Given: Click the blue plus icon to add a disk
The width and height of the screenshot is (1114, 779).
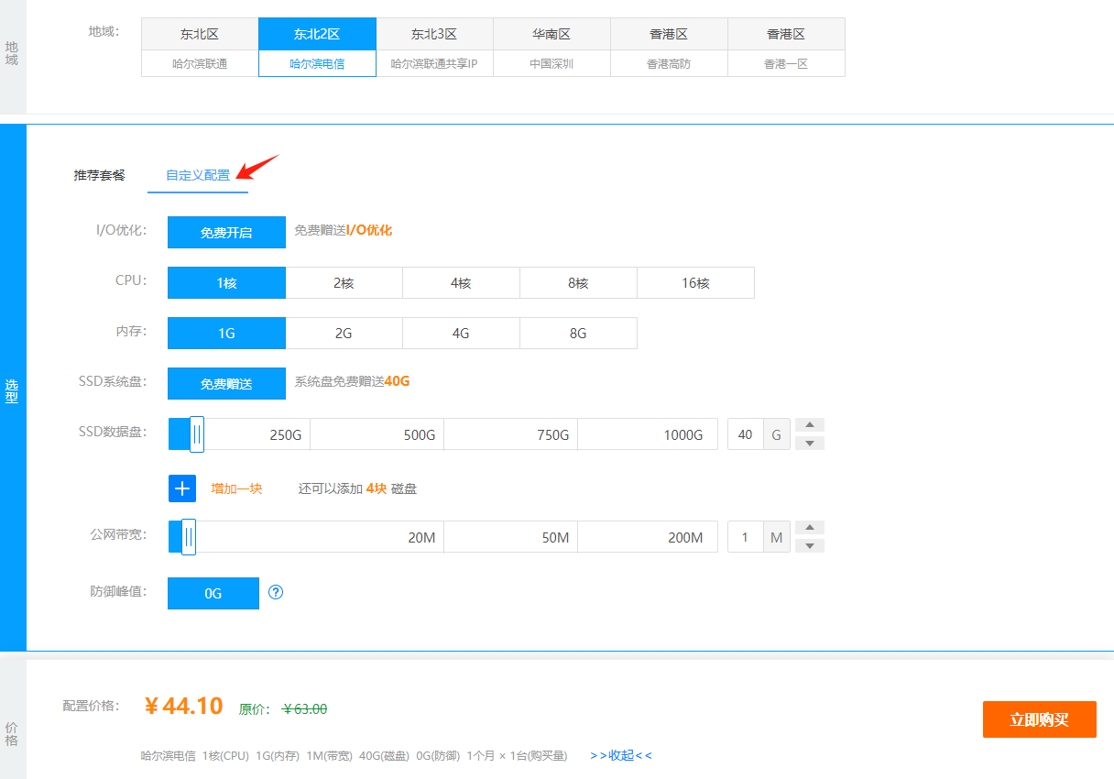Looking at the screenshot, I should tap(182, 488).
